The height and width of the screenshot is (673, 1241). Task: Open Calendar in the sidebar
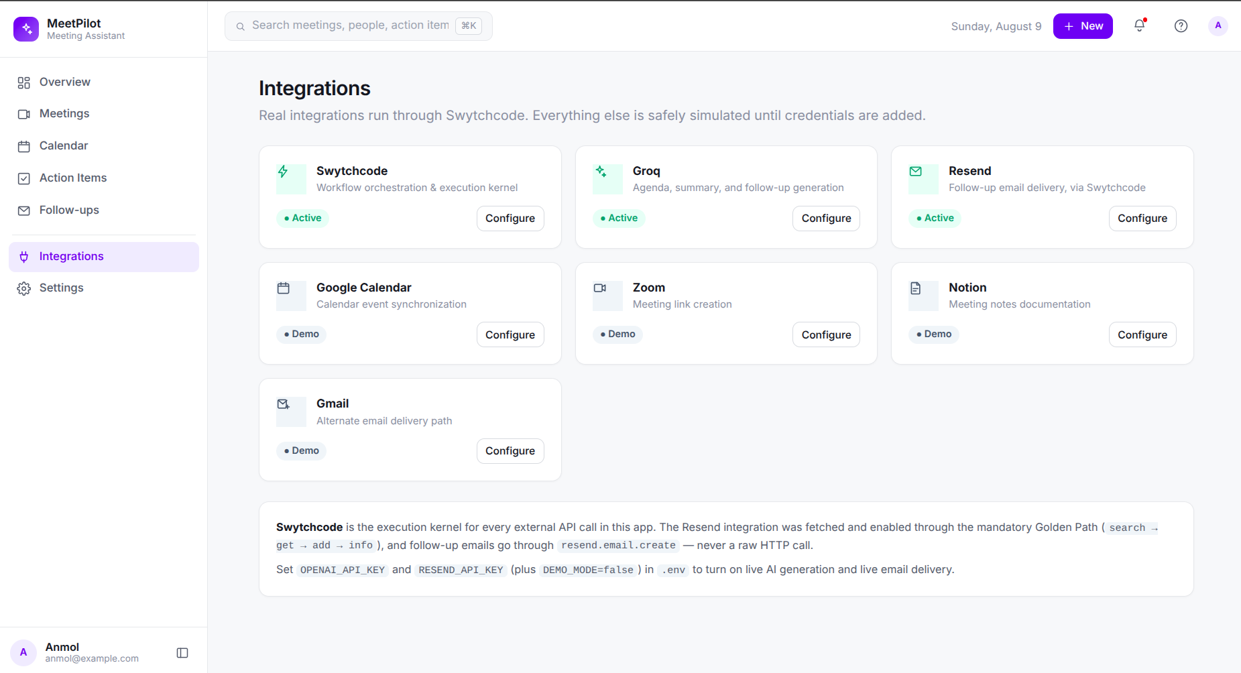coord(104,145)
